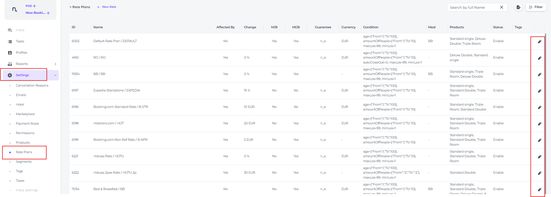Focus the Search by full Name field
This screenshot has height=197, width=551.
[473, 7]
